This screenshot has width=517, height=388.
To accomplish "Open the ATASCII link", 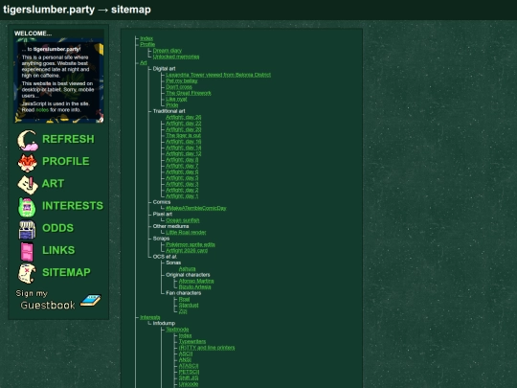I will (x=189, y=366).
